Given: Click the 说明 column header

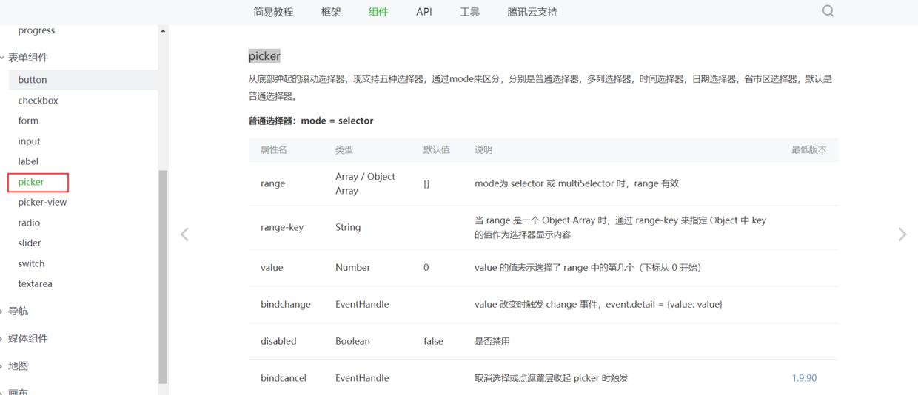Looking at the screenshot, I should pyautogui.click(x=483, y=149).
